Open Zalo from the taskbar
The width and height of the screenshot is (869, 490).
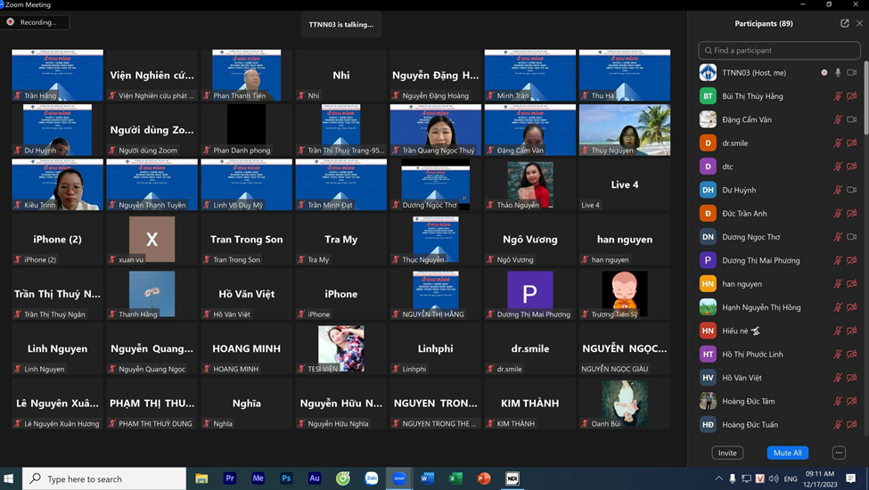[372, 478]
